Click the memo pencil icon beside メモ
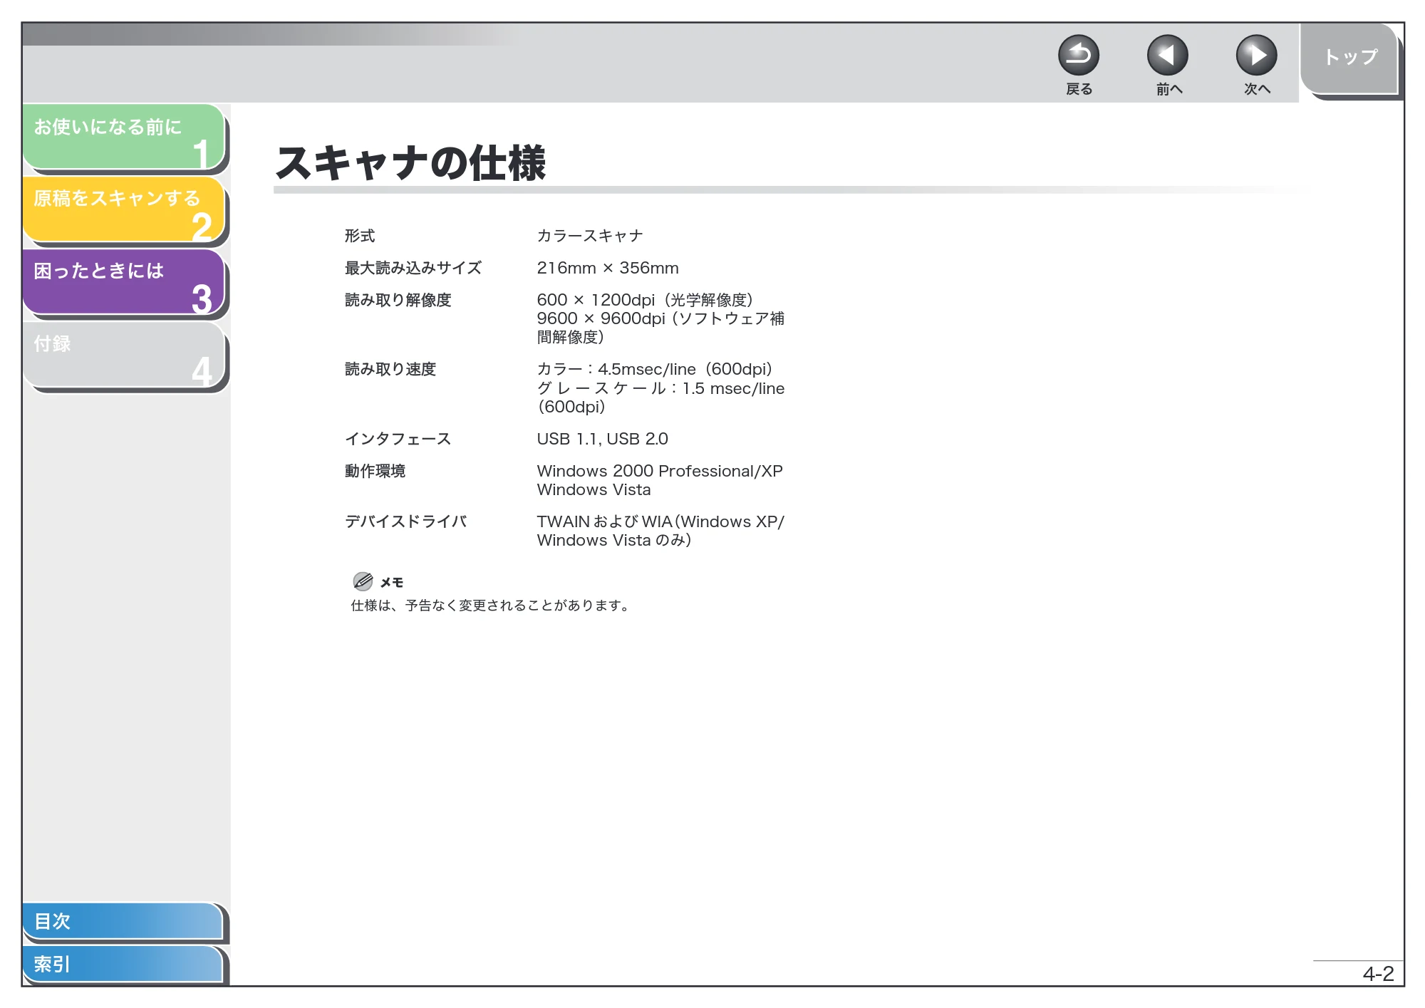The image size is (1425, 1008). point(363,581)
